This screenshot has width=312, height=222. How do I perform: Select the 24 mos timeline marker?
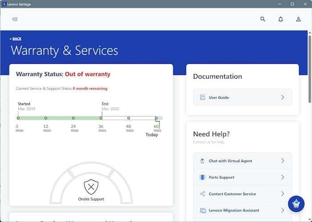coord(74,118)
